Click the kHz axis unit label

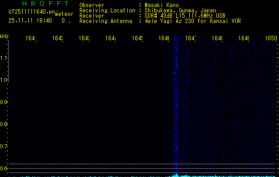coord(4,36)
